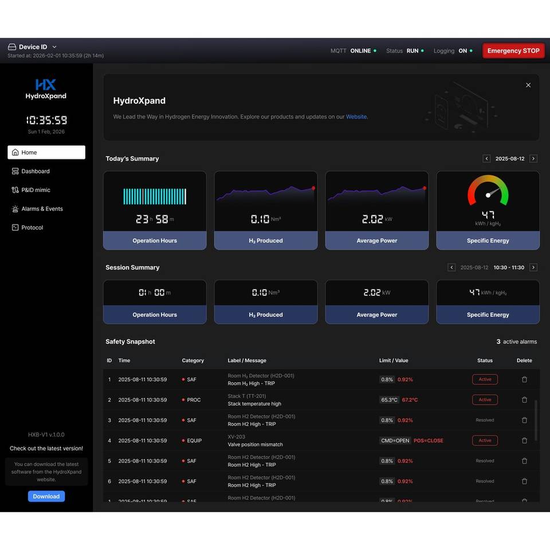Click the Resolved status in row 5

click(x=485, y=461)
